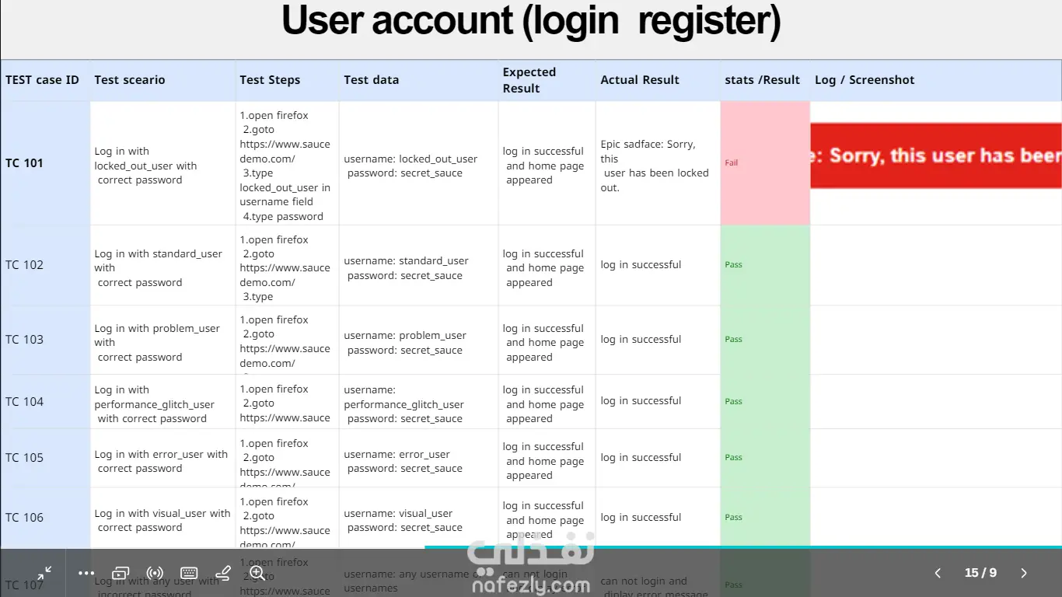The height and width of the screenshot is (597, 1062).
Task: Click the 'Epic sadface' actual result text
Action: point(655,166)
